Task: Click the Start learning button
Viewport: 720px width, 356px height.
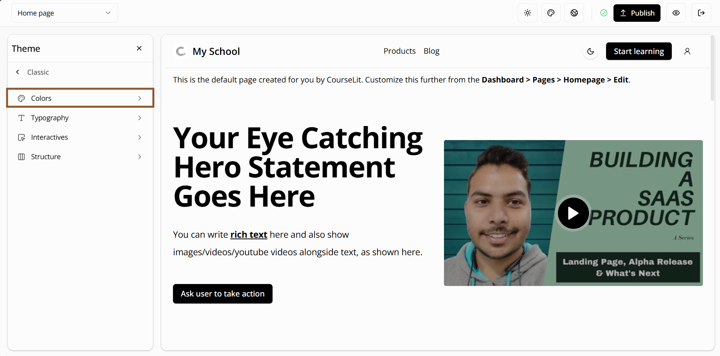Action: pyautogui.click(x=638, y=51)
